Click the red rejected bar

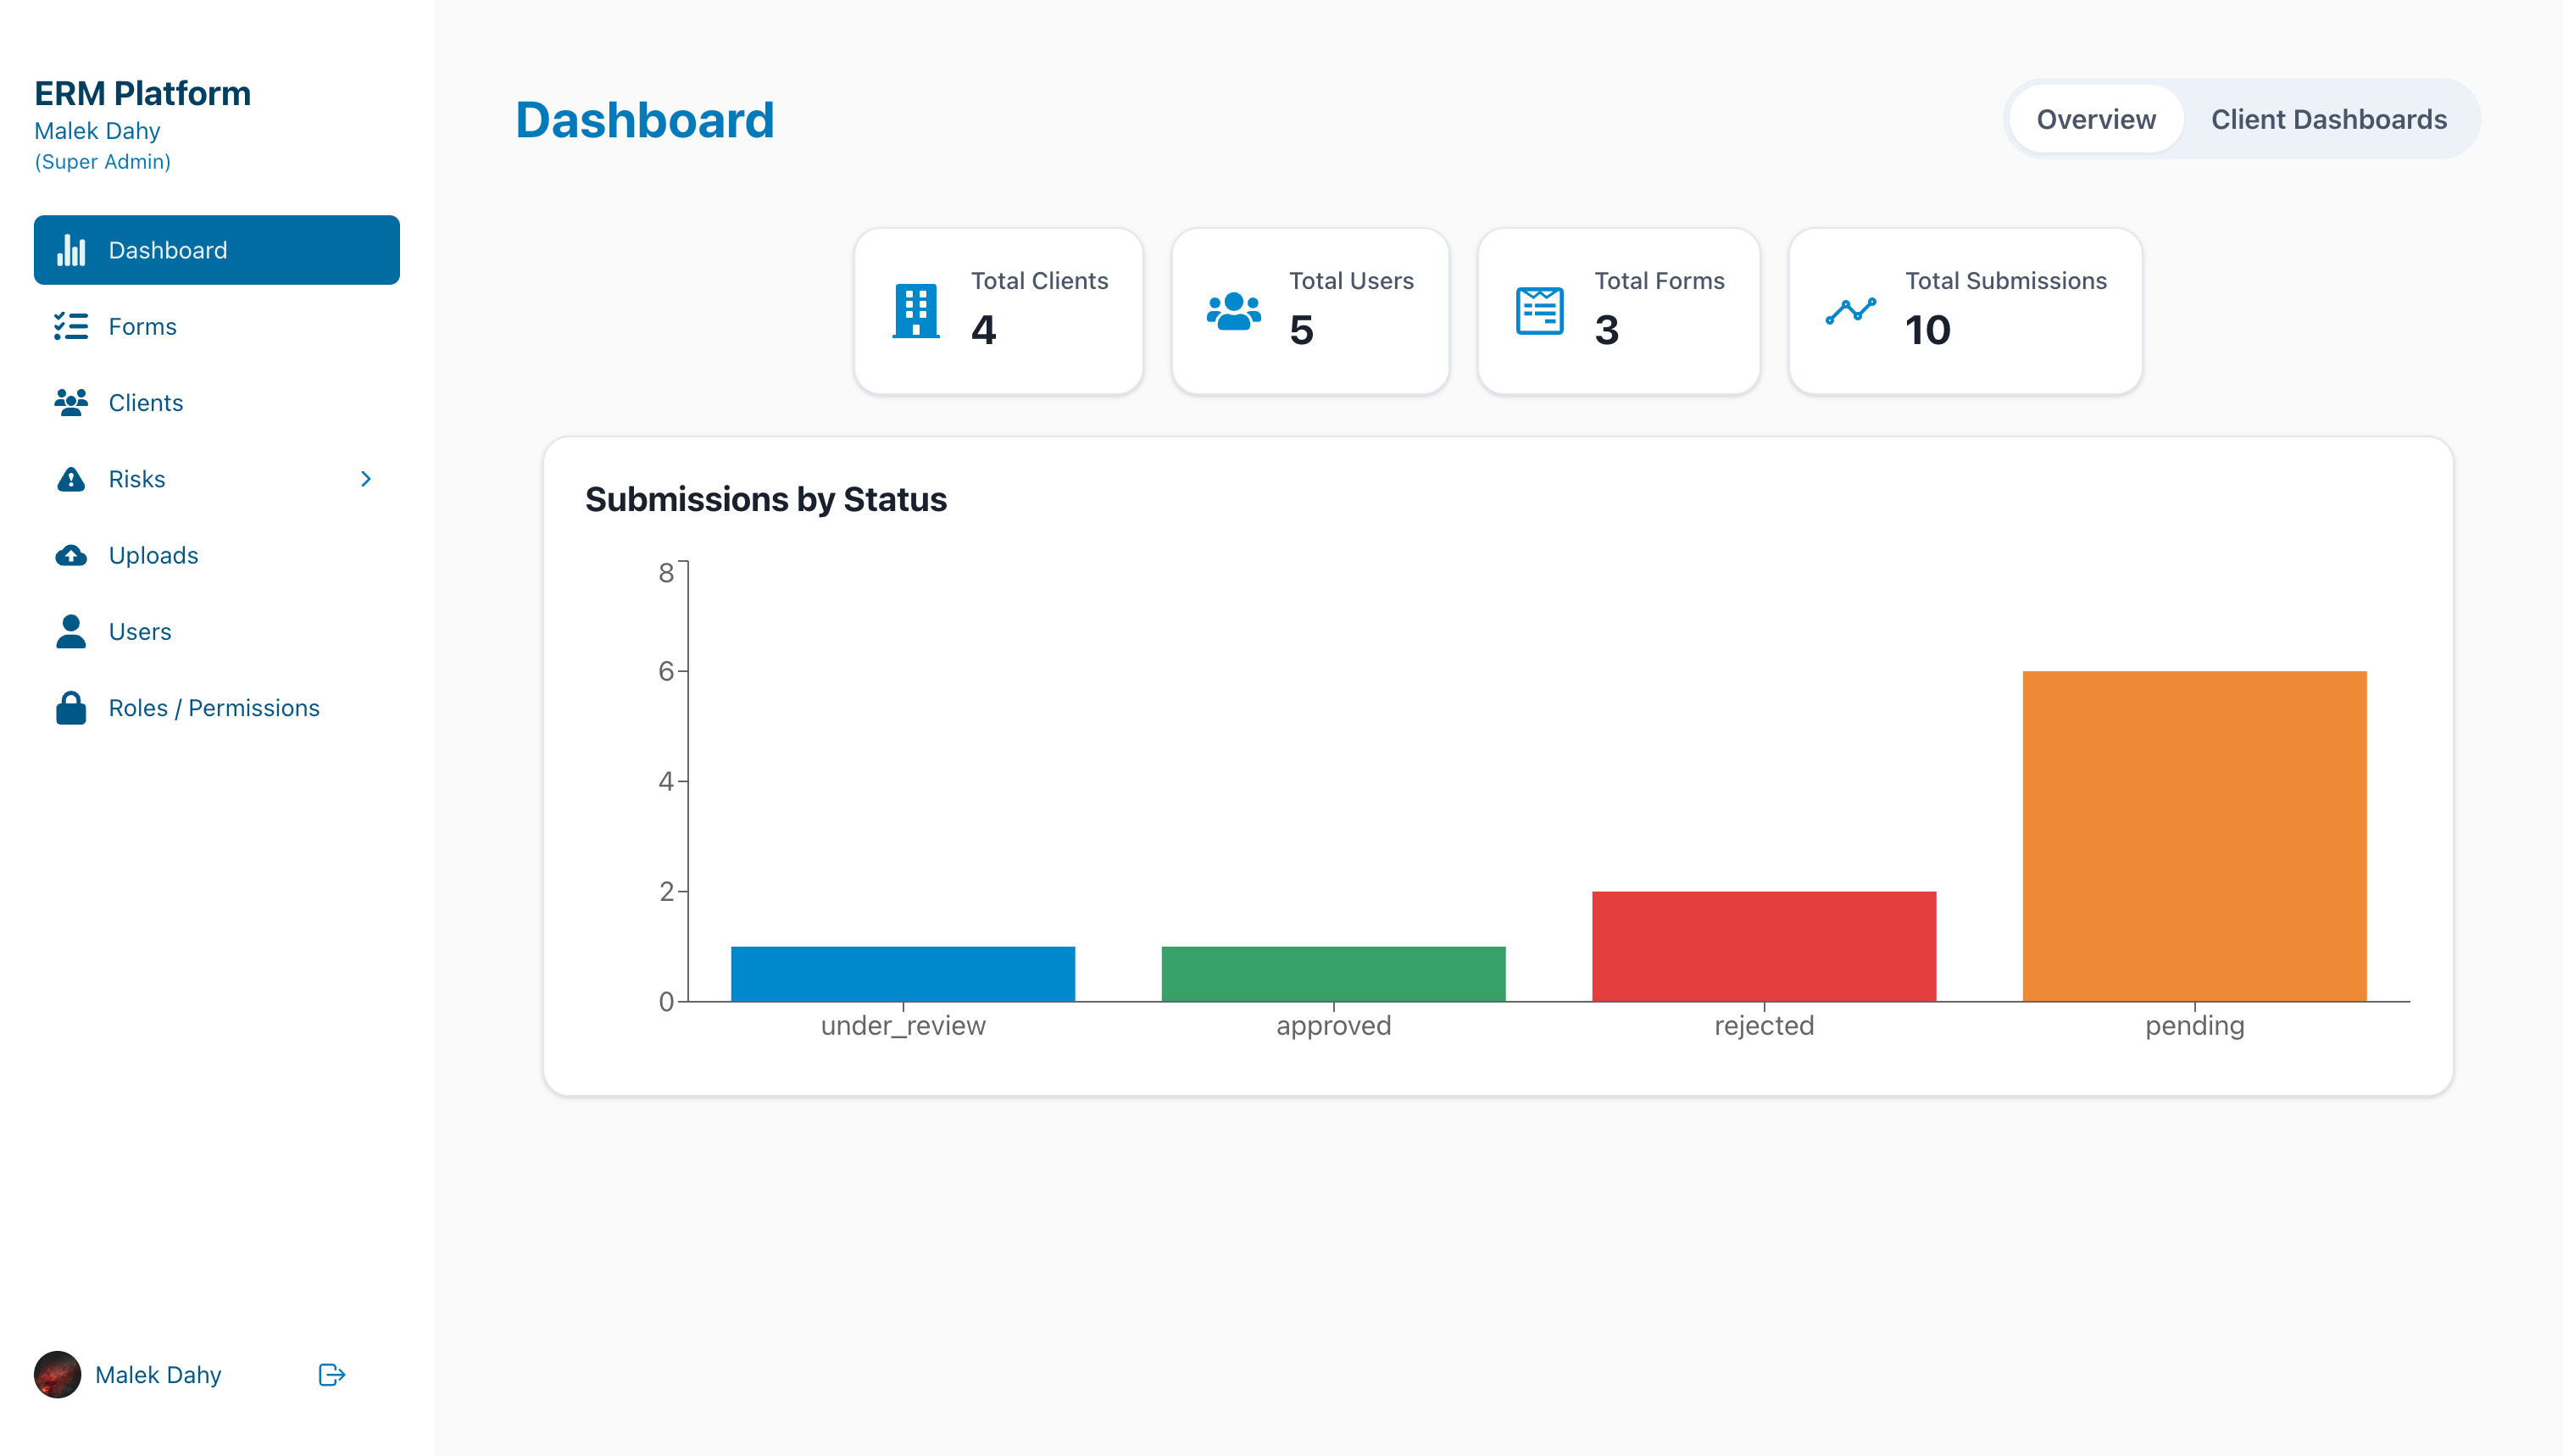1764,946
